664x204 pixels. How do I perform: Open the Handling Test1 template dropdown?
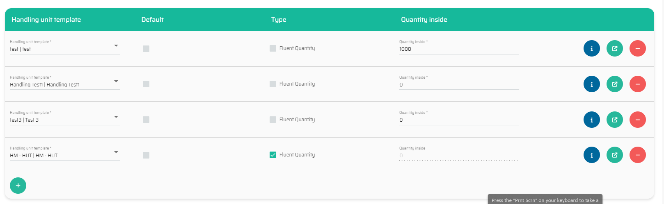[x=116, y=82]
